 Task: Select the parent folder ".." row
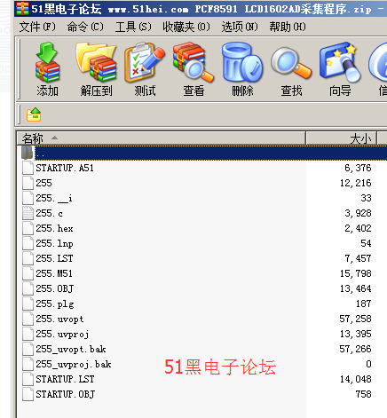201,153
